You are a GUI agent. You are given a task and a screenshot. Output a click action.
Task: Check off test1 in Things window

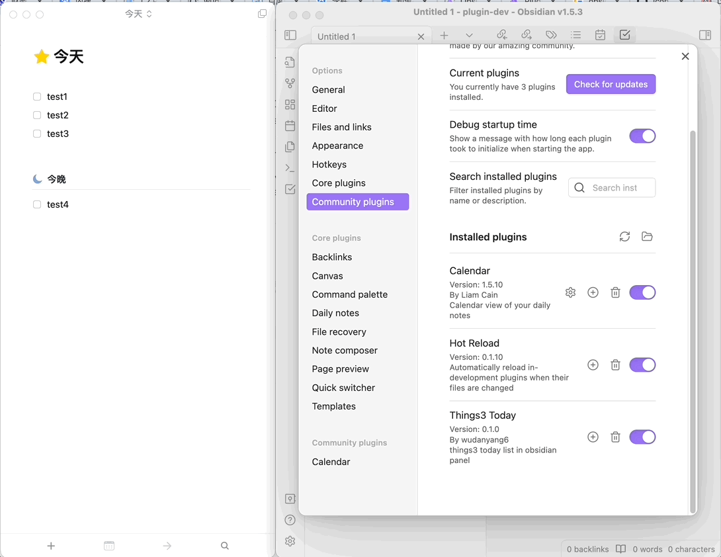pyautogui.click(x=37, y=97)
